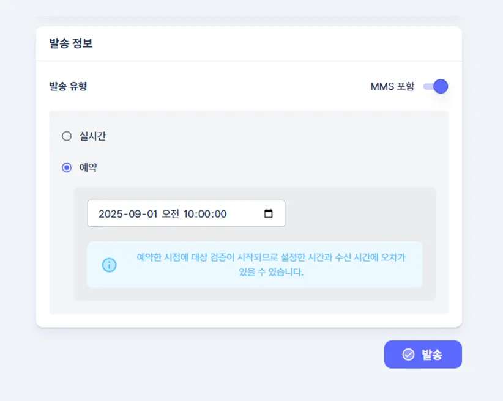This screenshot has height=401, width=503.
Task: Click the blue reservation notice message
Action: [x=270, y=265]
